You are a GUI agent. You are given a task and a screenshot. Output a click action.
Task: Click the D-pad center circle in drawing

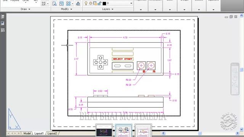(x=101, y=62)
